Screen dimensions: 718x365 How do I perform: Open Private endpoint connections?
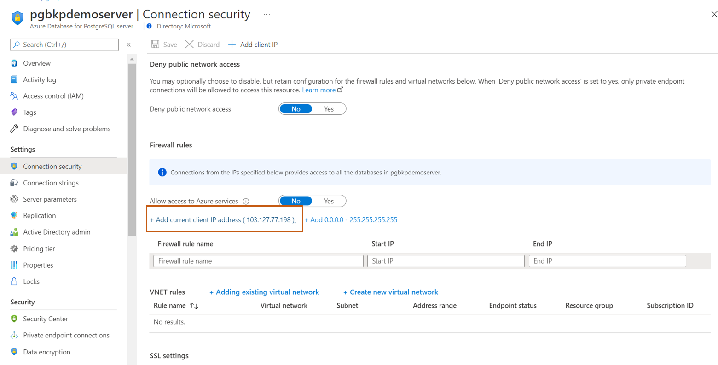66,335
